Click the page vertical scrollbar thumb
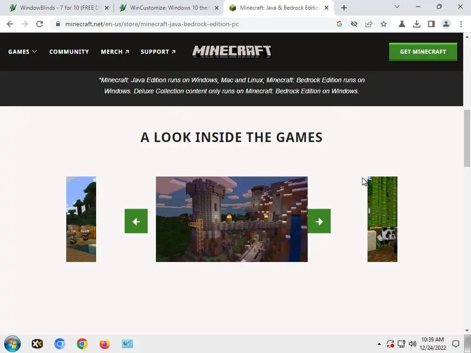The width and height of the screenshot is (471, 353). pyautogui.click(x=467, y=138)
